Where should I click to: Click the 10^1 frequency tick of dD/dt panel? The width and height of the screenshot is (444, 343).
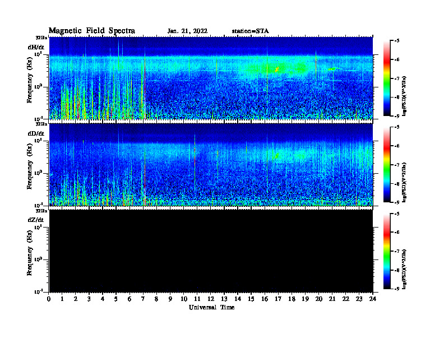coord(39,140)
